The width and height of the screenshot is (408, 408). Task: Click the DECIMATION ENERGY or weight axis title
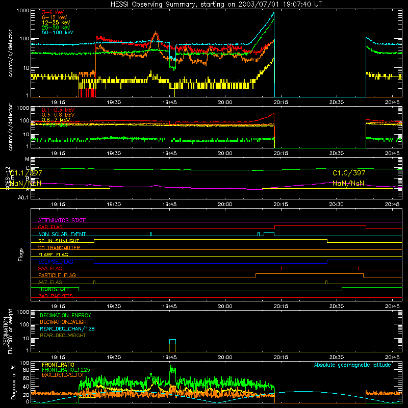coord(8,331)
